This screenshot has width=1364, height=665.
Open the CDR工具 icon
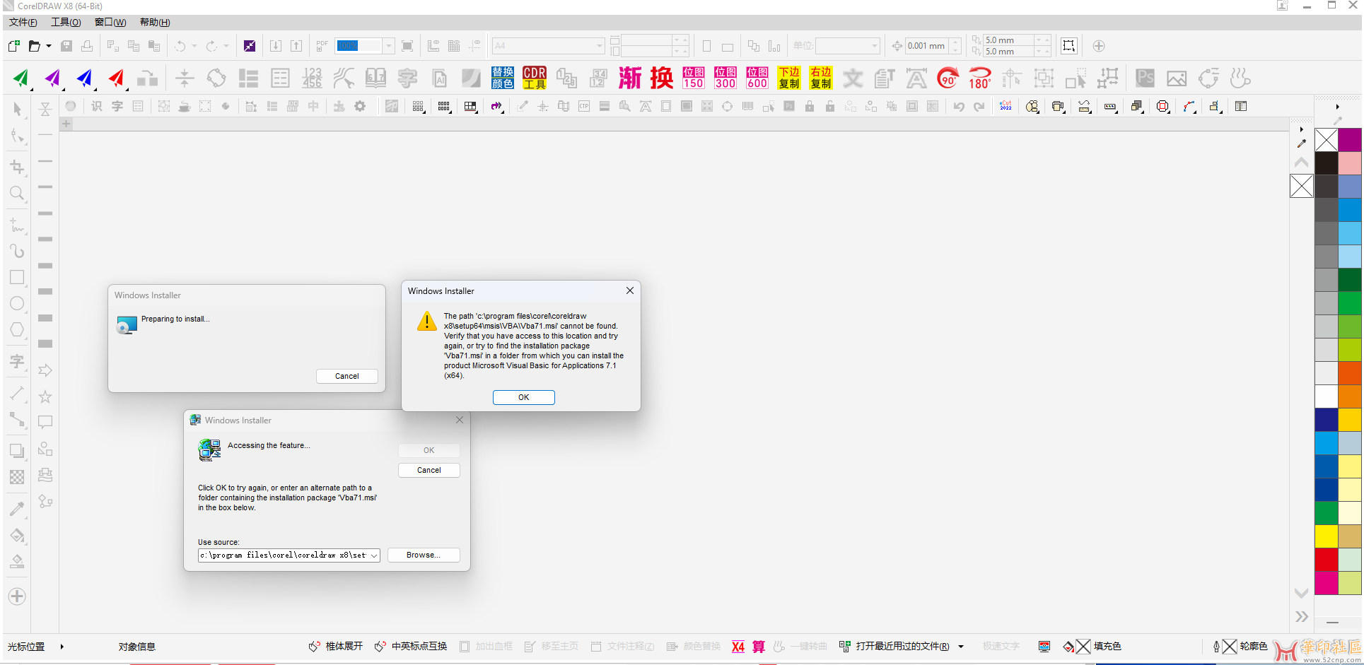click(x=535, y=78)
